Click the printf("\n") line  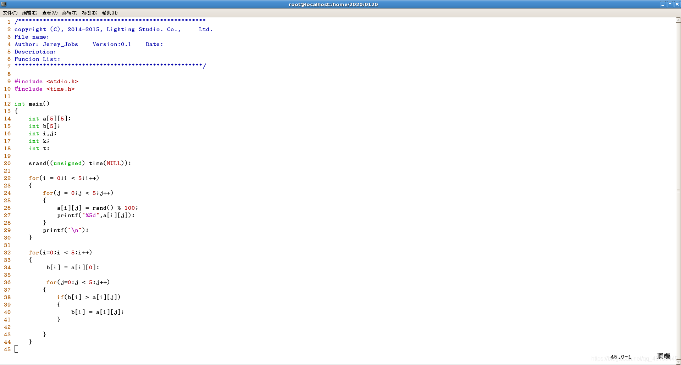click(x=66, y=230)
